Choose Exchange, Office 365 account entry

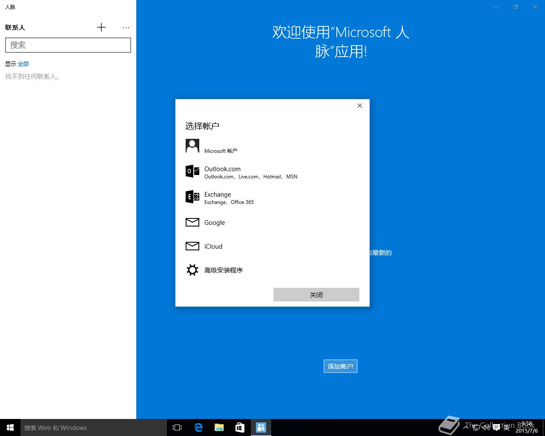pos(272,198)
